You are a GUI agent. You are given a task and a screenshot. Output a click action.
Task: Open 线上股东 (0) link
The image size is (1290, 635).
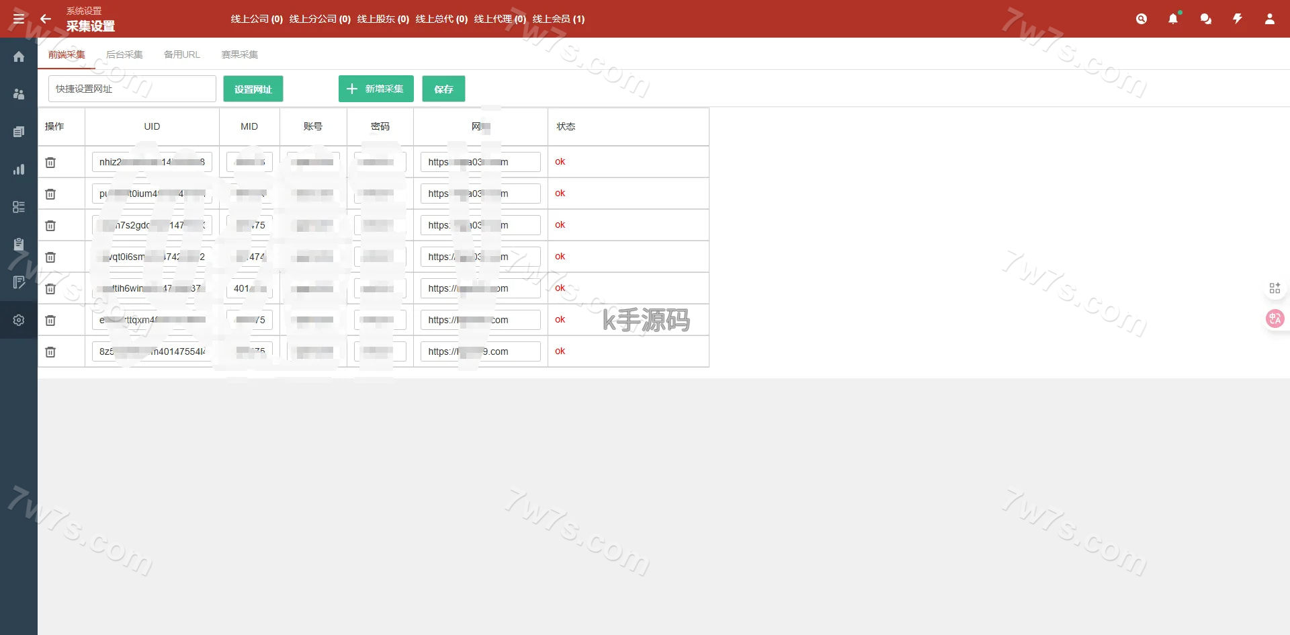383,19
